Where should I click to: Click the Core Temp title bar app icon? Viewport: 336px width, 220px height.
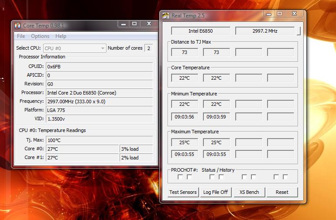pos(17,26)
